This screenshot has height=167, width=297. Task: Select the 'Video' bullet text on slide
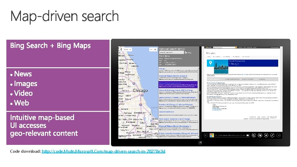coord(23,93)
